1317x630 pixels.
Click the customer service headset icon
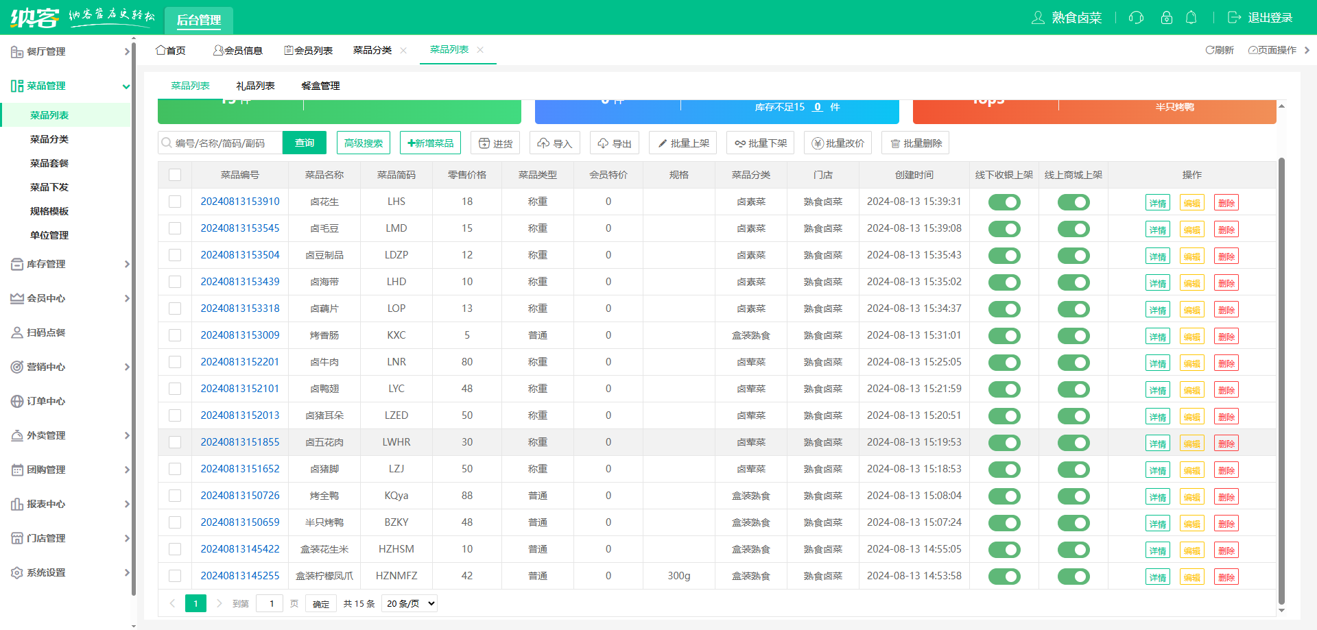[x=1136, y=18]
